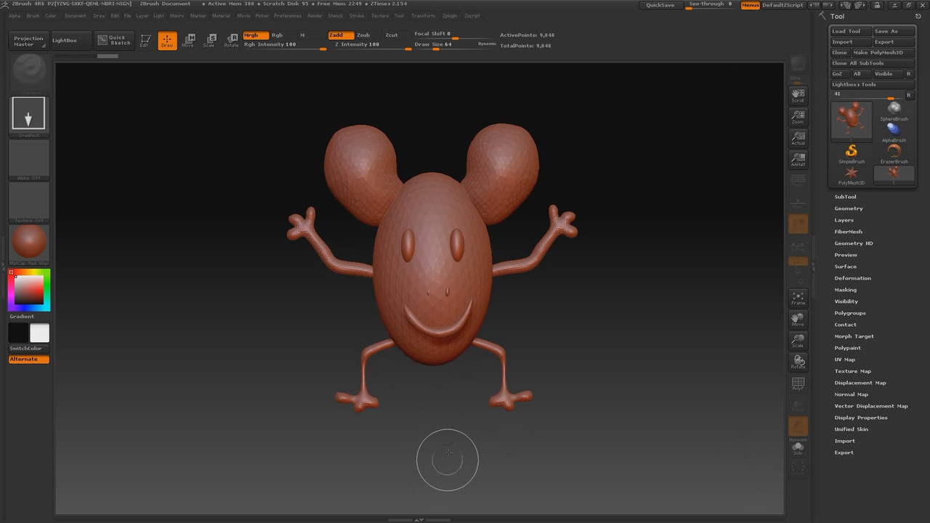Click the Solo mode icon
This screenshot has height=523, width=930.
click(x=798, y=449)
